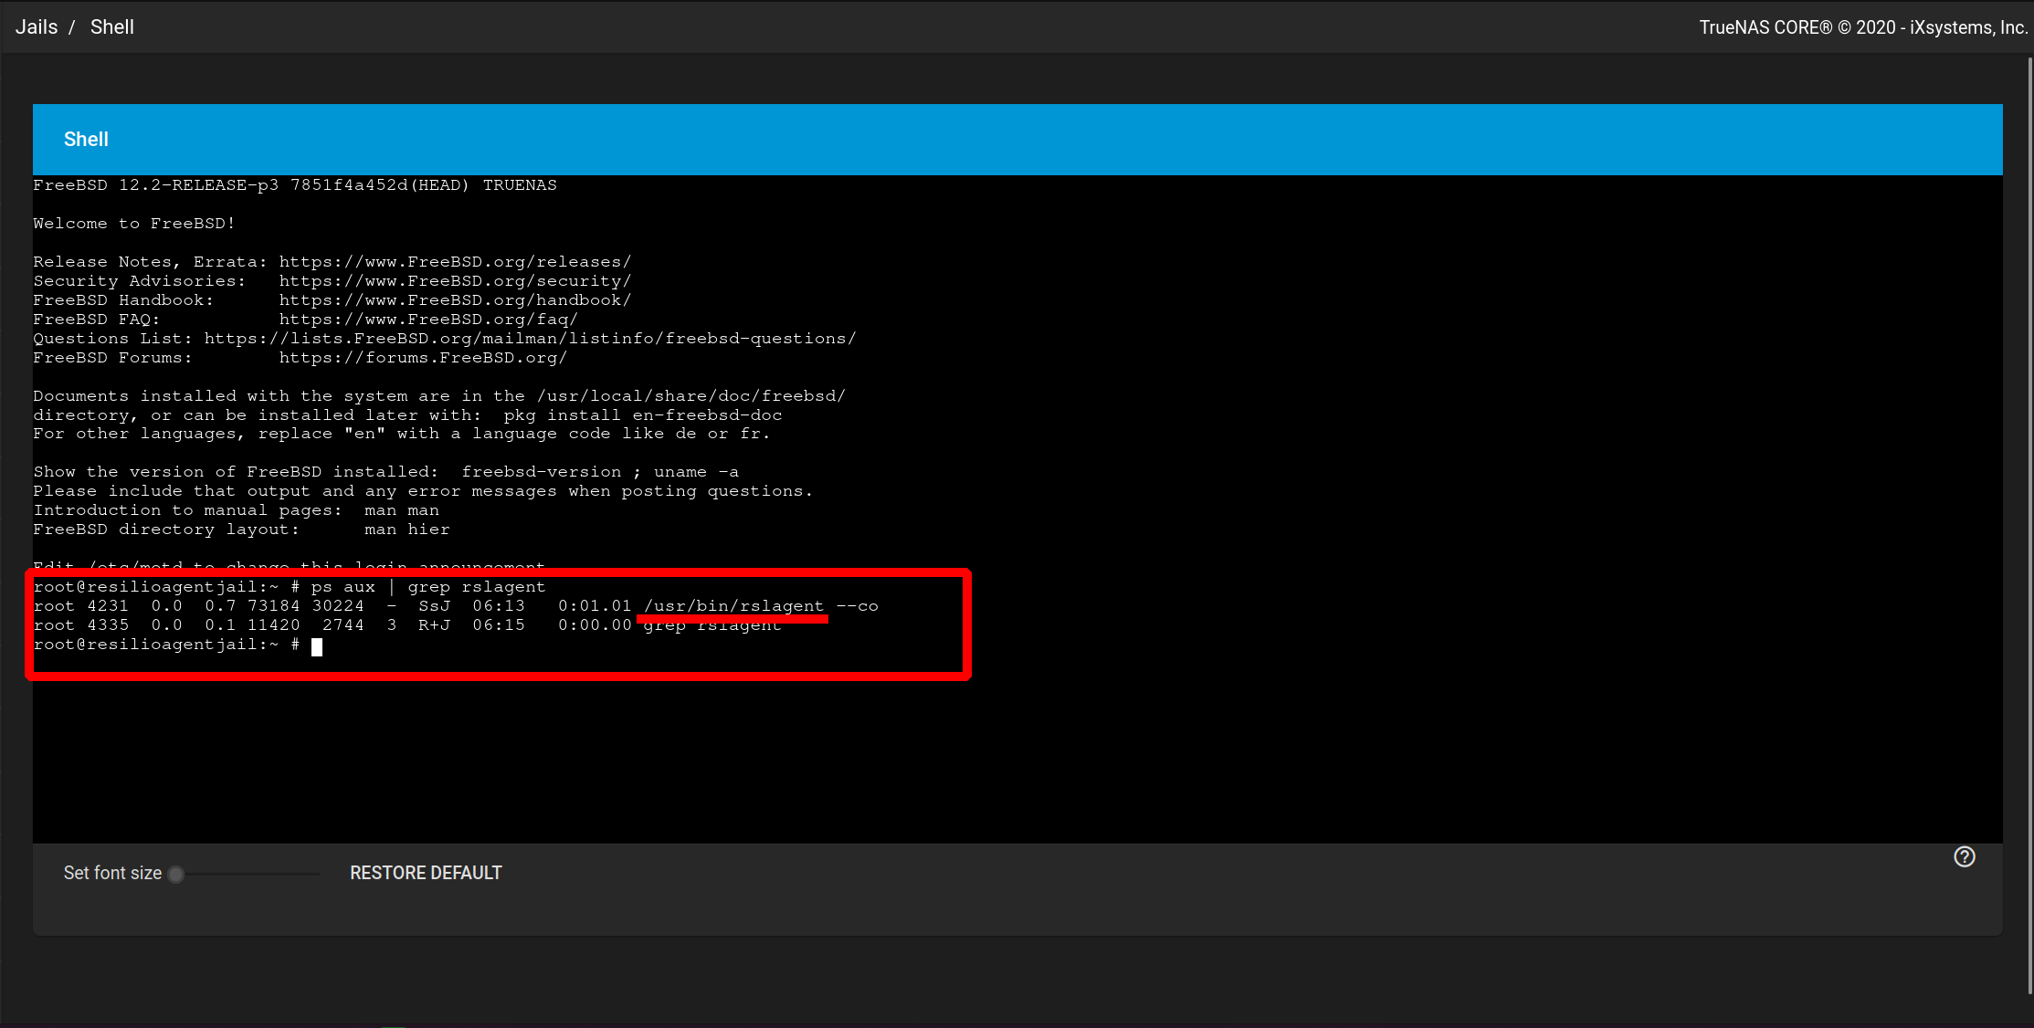Click the FreeBSD security advisories URL

coord(455,281)
